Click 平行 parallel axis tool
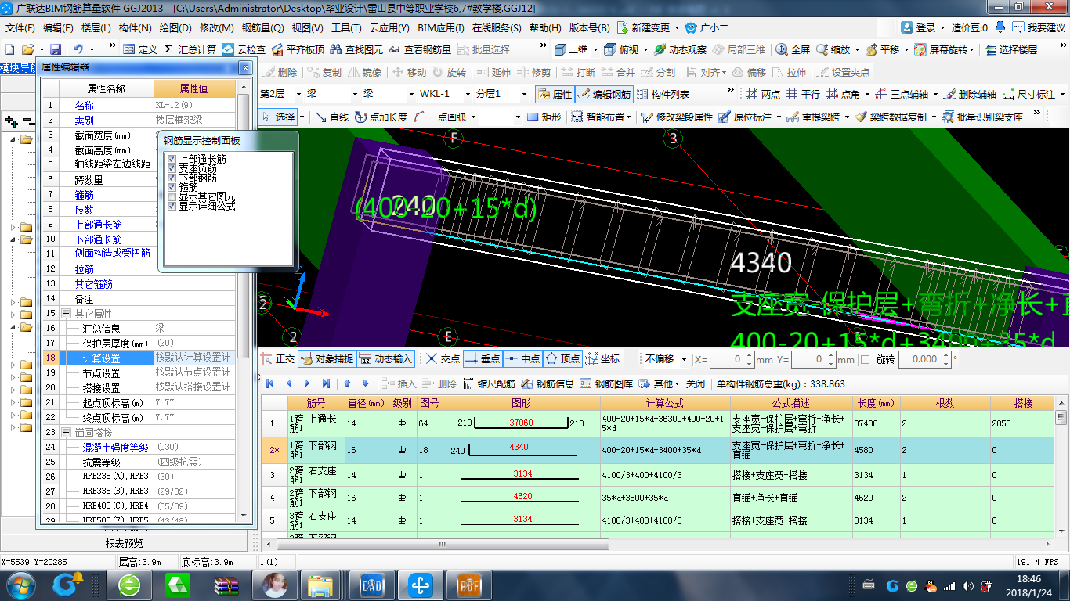The height and width of the screenshot is (601, 1070). [x=803, y=94]
